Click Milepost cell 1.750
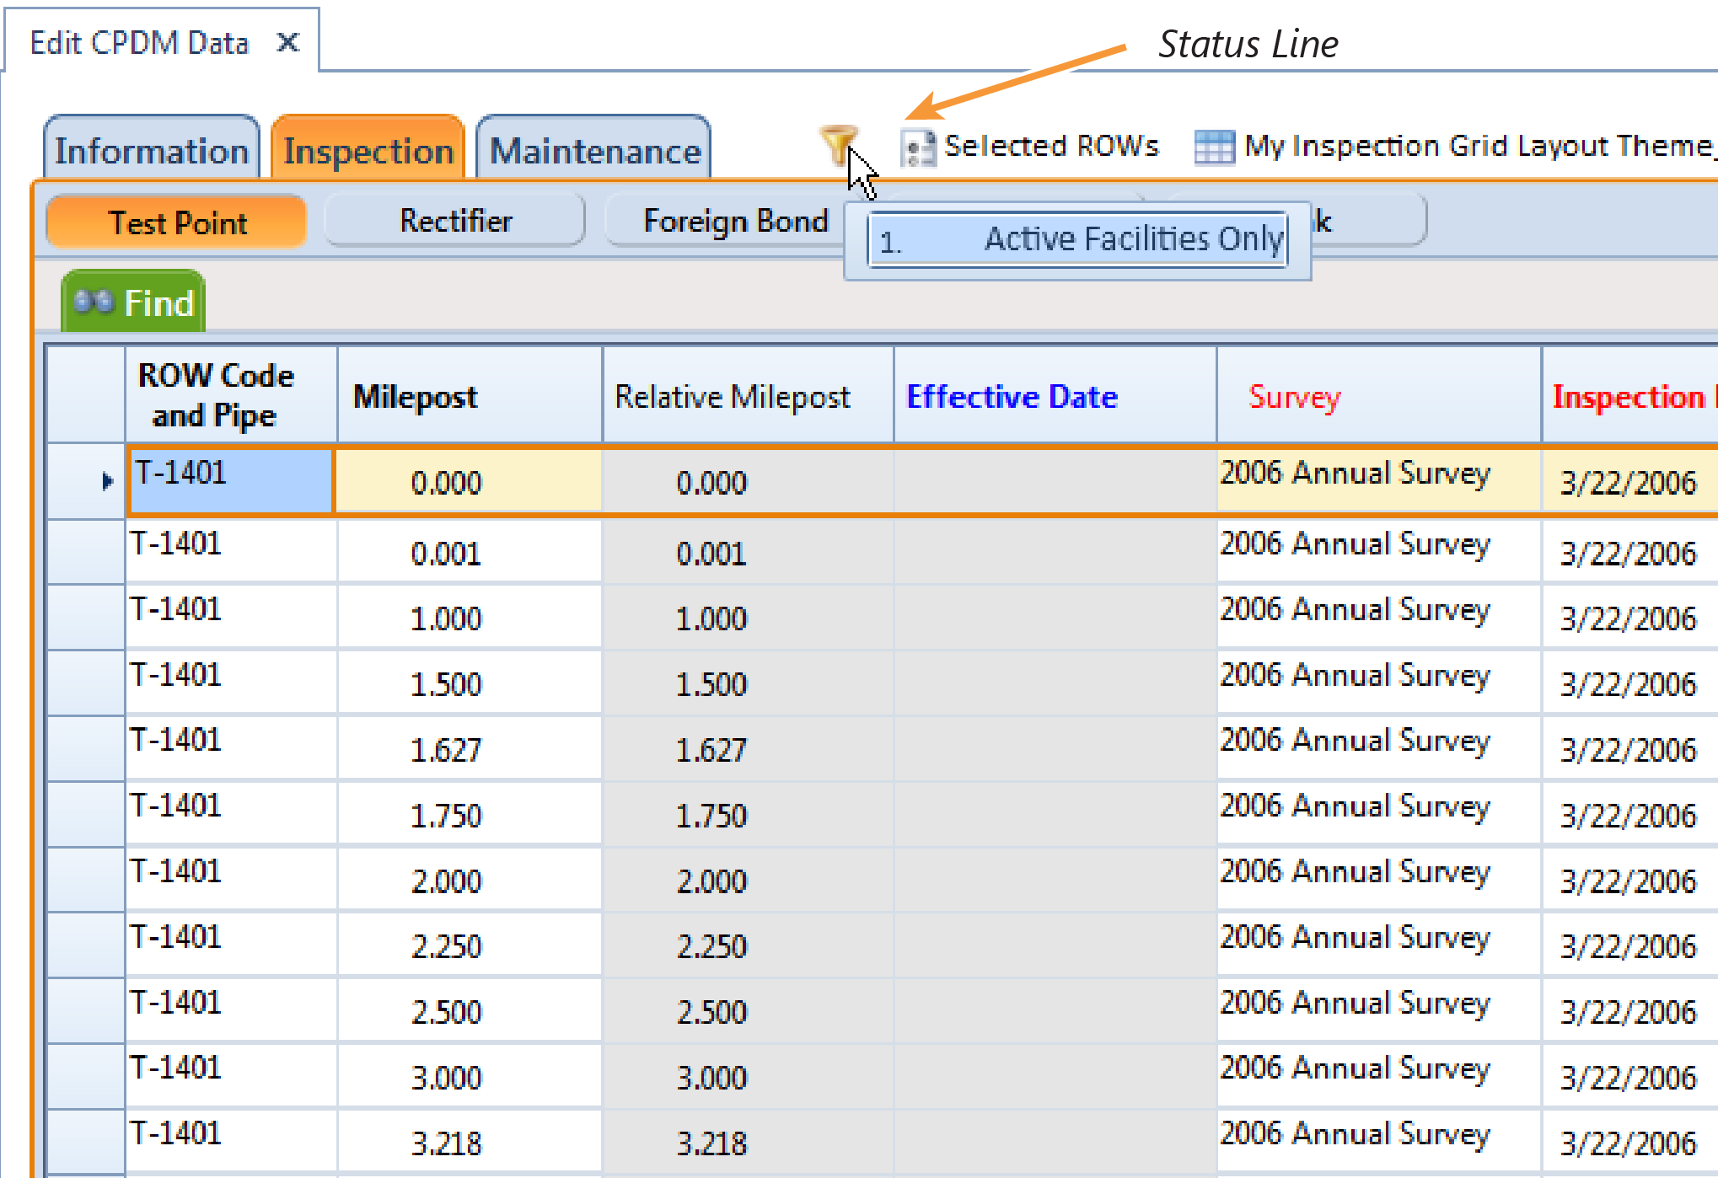1718x1178 pixels. tap(470, 815)
